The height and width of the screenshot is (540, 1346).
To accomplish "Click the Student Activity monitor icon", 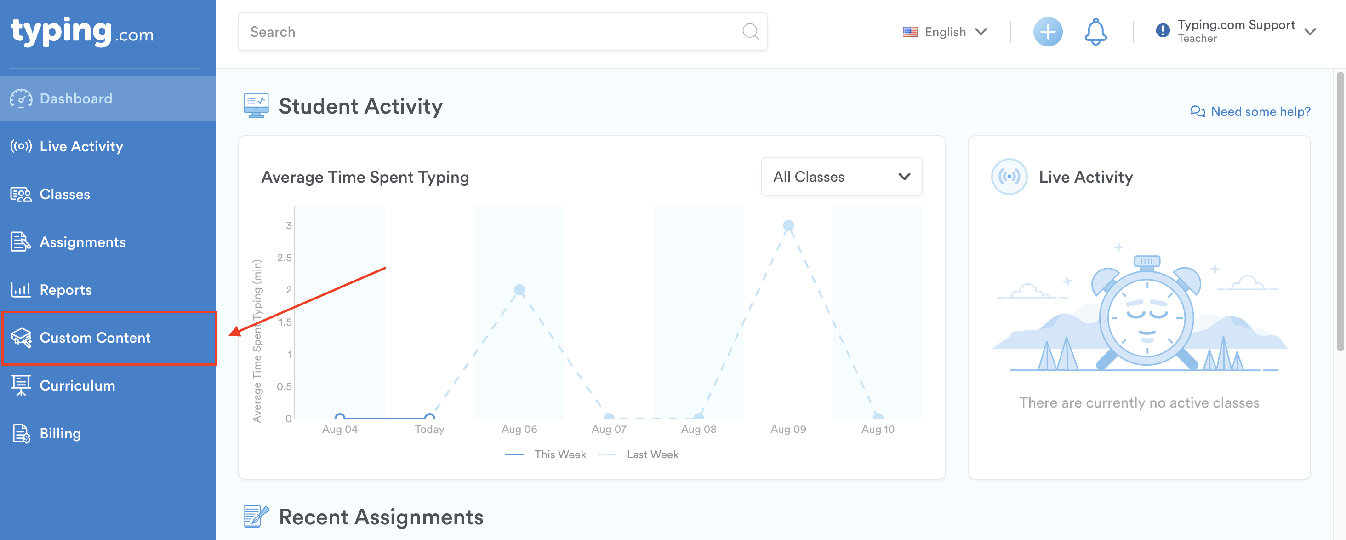I will click(256, 106).
